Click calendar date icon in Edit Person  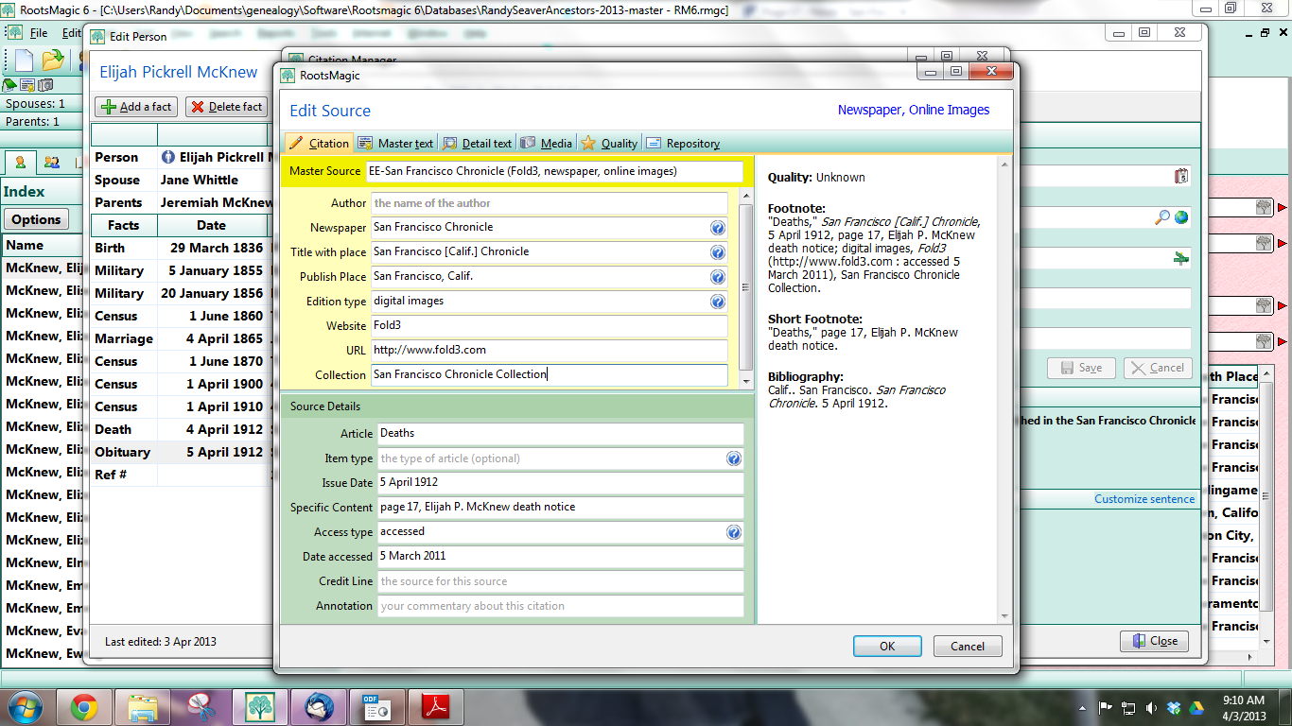coord(1180,176)
